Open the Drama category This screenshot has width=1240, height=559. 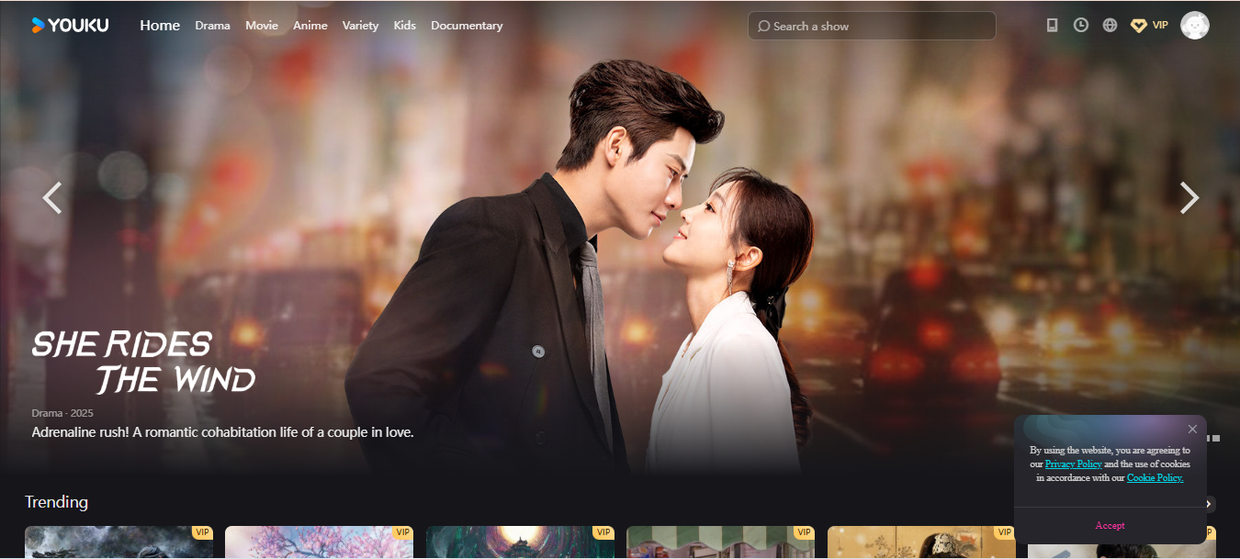click(x=212, y=26)
